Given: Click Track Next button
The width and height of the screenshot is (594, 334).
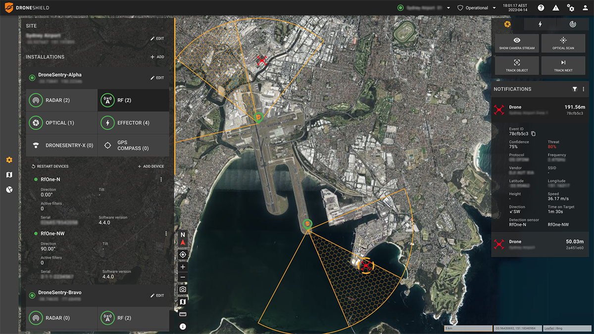Looking at the screenshot, I should click(x=563, y=65).
